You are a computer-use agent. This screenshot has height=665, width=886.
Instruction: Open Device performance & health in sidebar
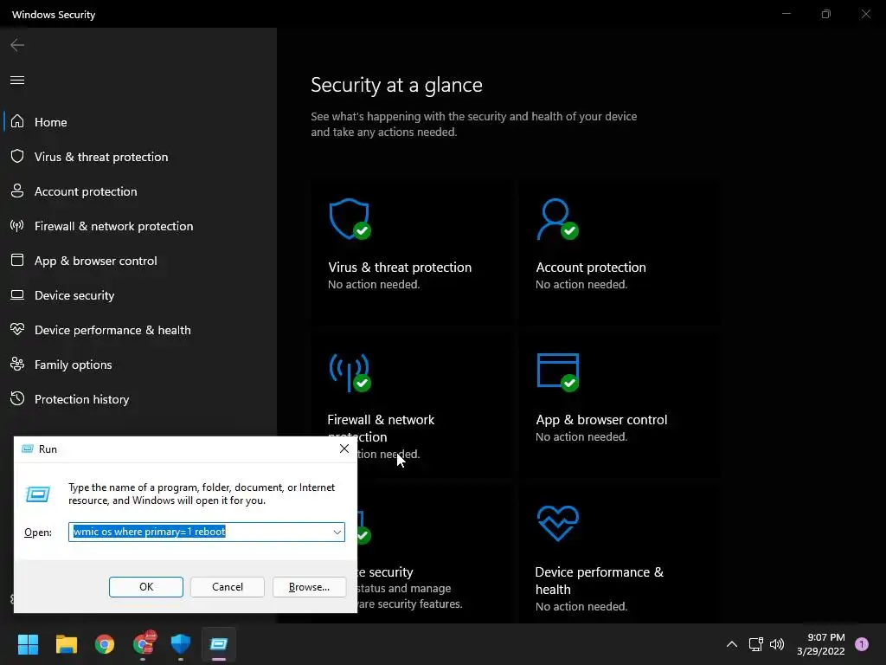coord(138,330)
